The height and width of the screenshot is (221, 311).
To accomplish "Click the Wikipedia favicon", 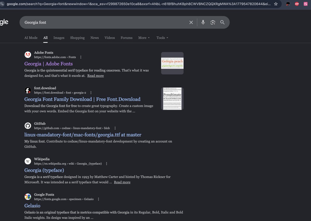I will pos(28,161).
